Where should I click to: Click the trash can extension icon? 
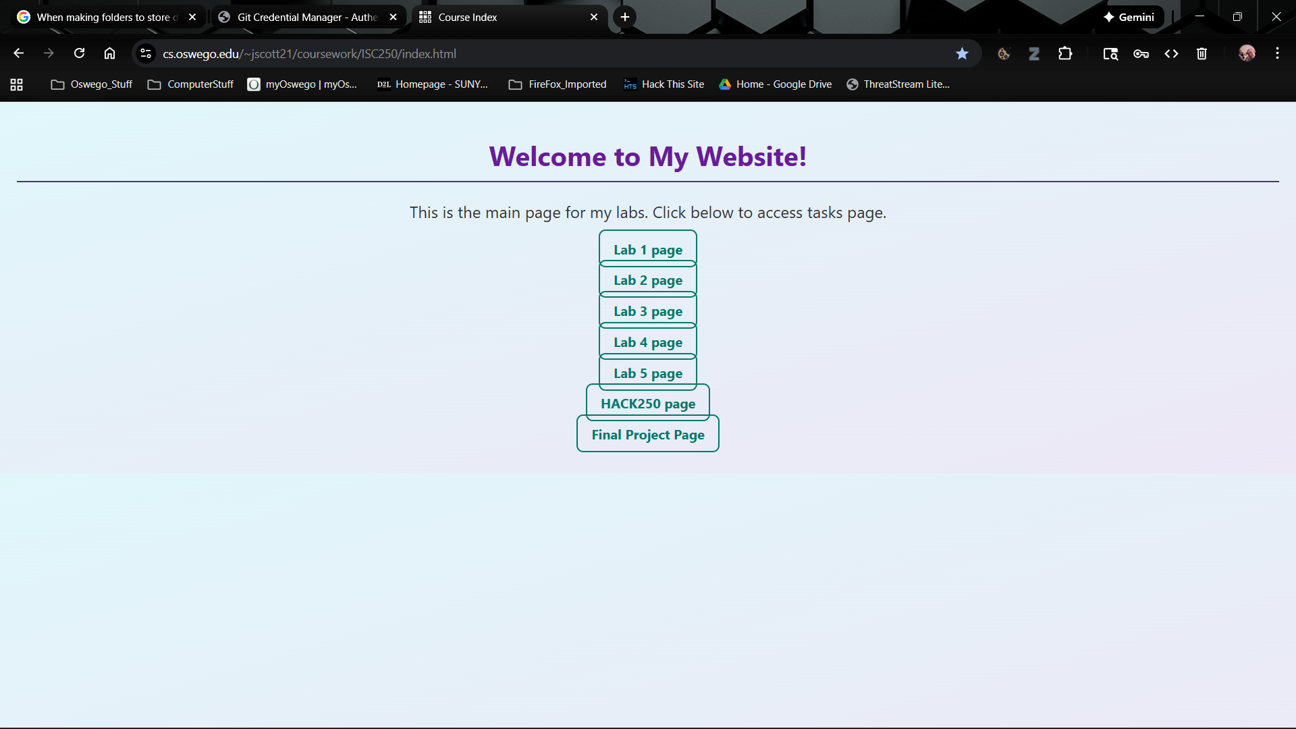pos(1201,53)
